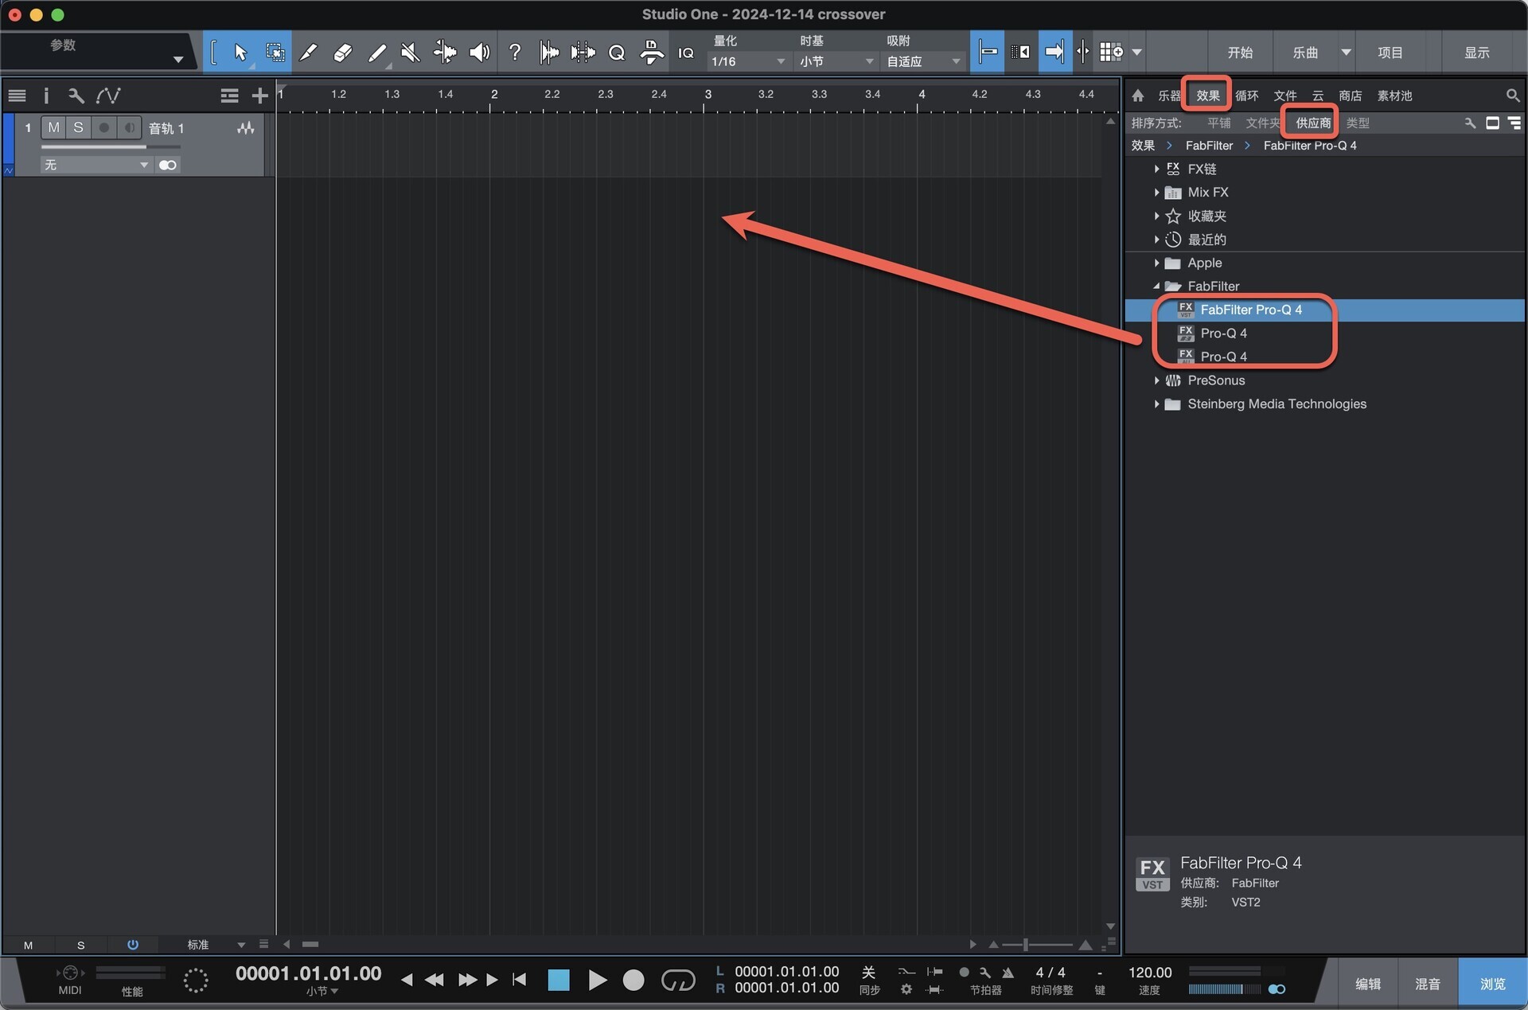The height and width of the screenshot is (1010, 1528).
Task: Open the 混音 mixer panel
Action: point(1427,984)
